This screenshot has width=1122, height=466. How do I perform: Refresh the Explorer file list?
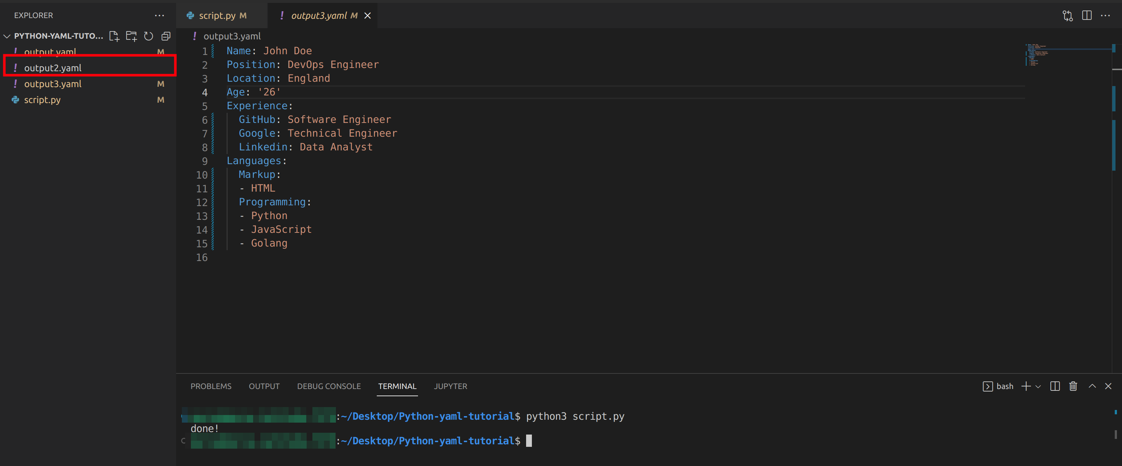tap(149, 36)
